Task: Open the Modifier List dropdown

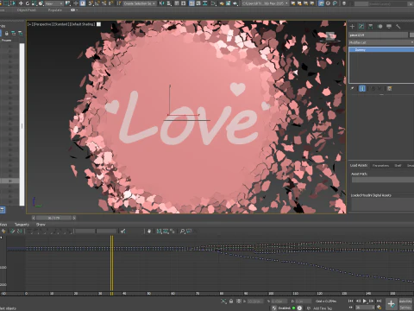Action: click(381, 42)
